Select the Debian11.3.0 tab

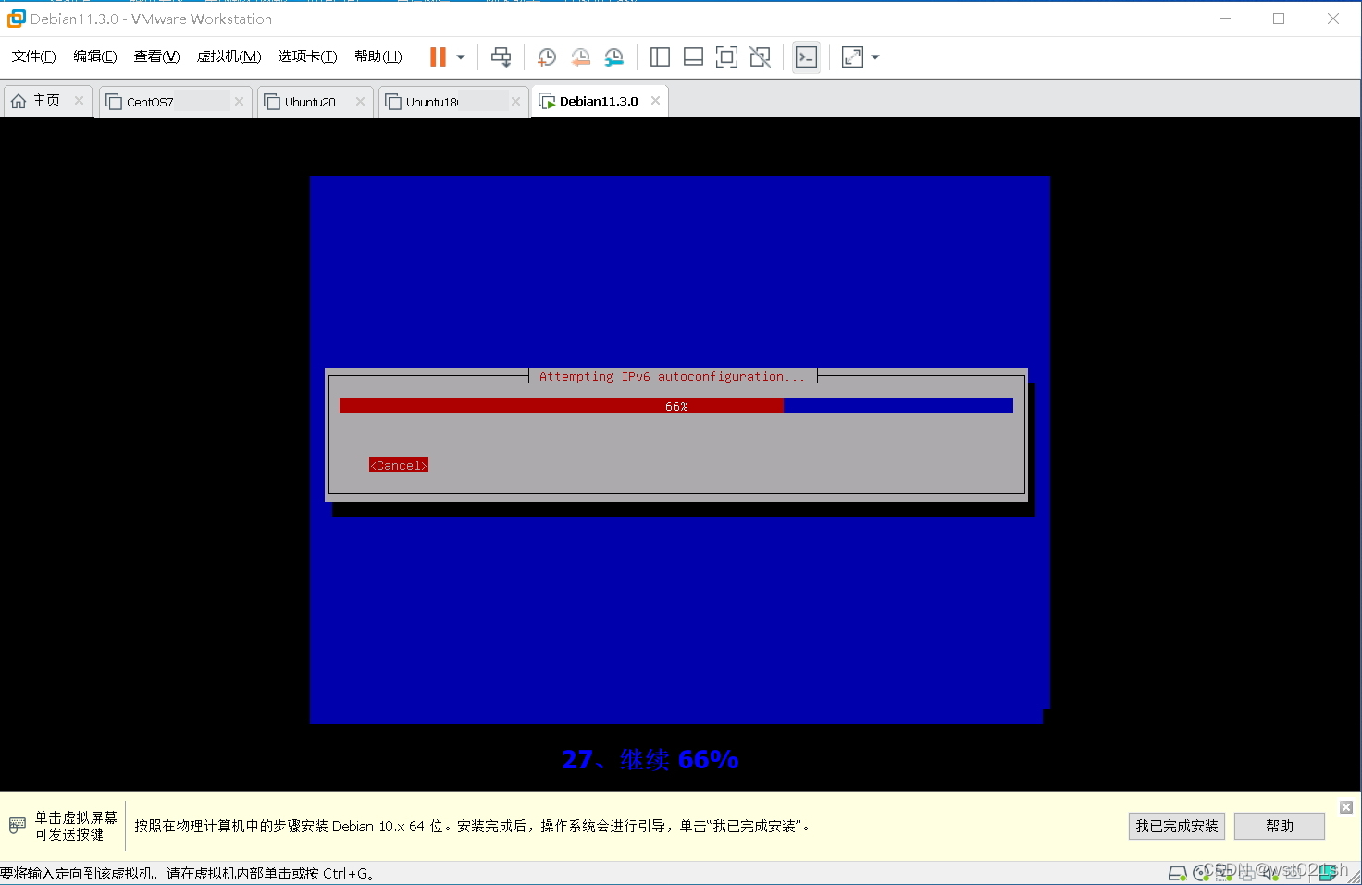pos(599,101)
